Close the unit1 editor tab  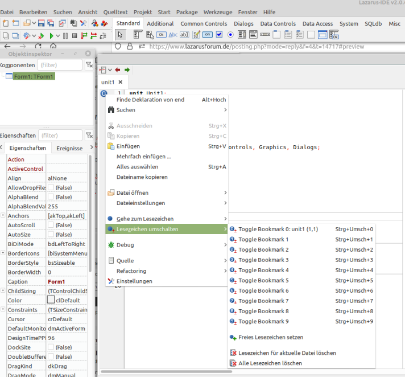coord(120,83)
